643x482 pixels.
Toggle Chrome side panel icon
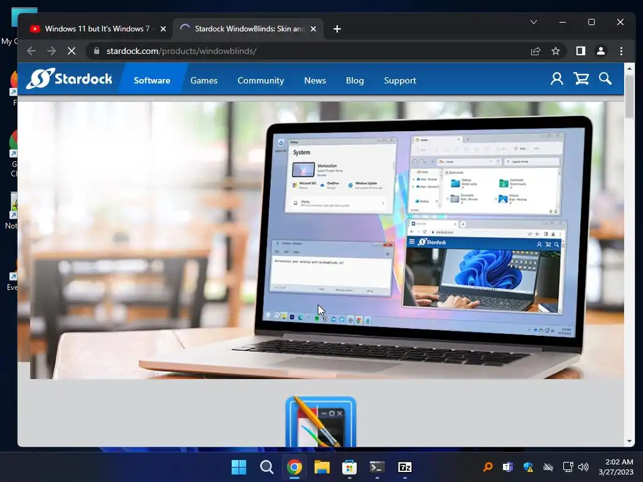tap(580, 51)
